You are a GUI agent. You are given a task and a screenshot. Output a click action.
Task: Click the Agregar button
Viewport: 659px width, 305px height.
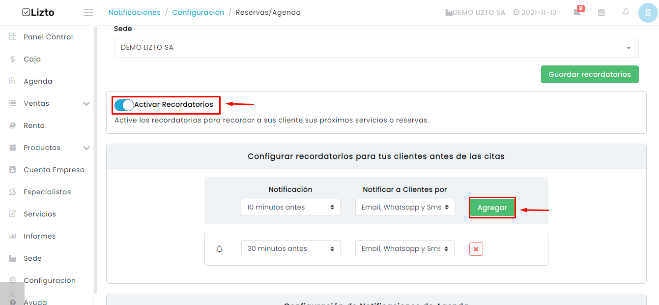coord(492,208)
